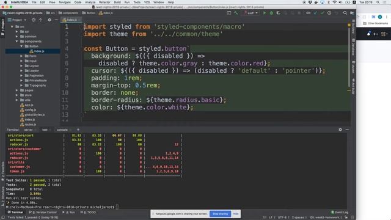Update project via blue Git checkmark

(315, 13)
